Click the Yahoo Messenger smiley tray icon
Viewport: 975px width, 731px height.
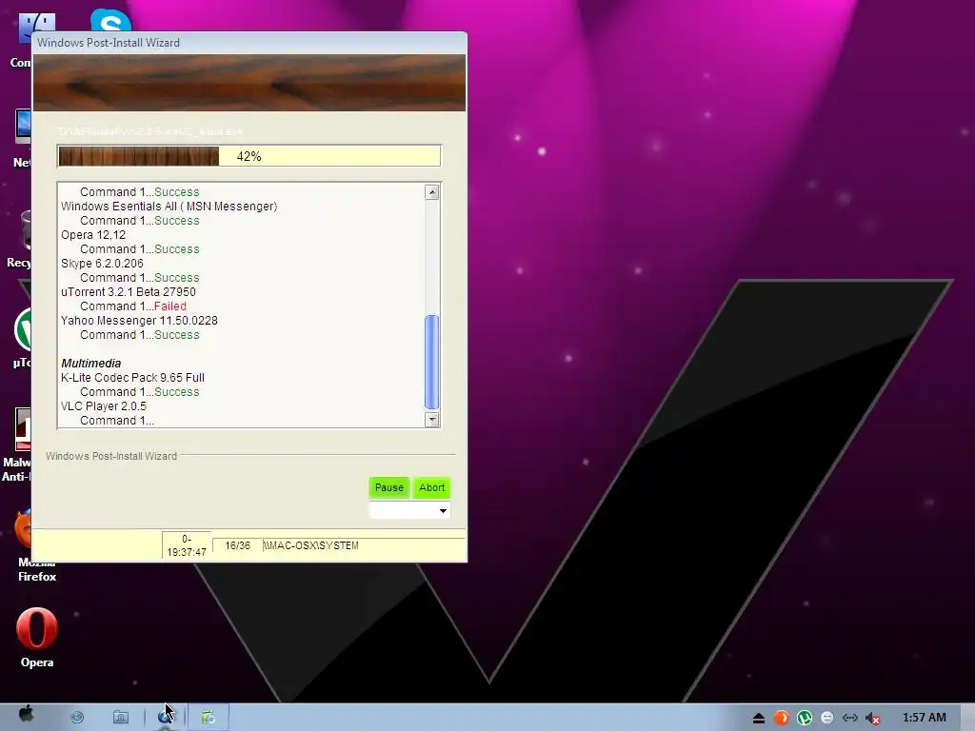pyautogui.click(x=827, y=718)
